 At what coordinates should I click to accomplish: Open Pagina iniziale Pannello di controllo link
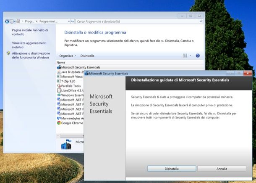[30, 32]
